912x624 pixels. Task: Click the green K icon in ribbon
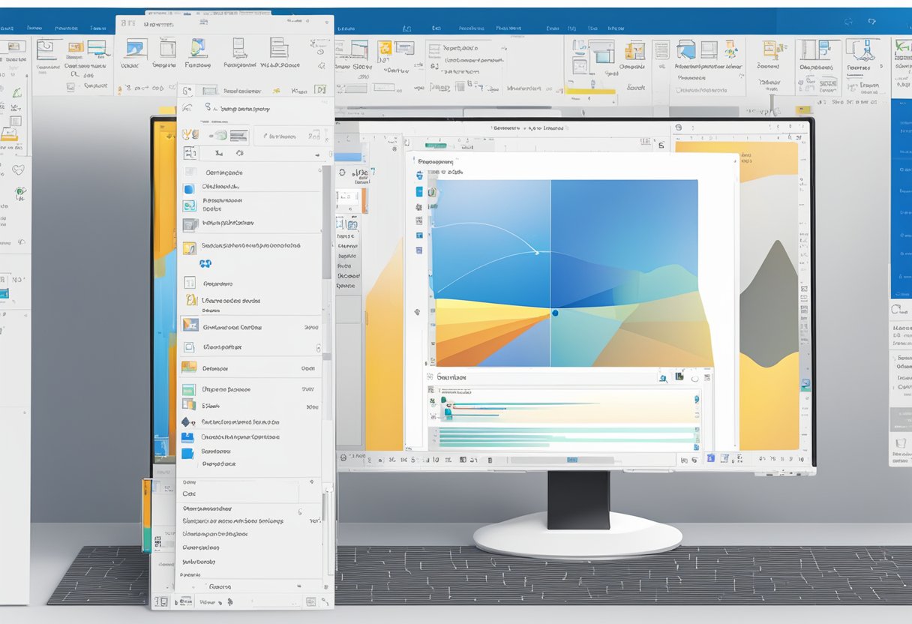click(x=902, y=47)
